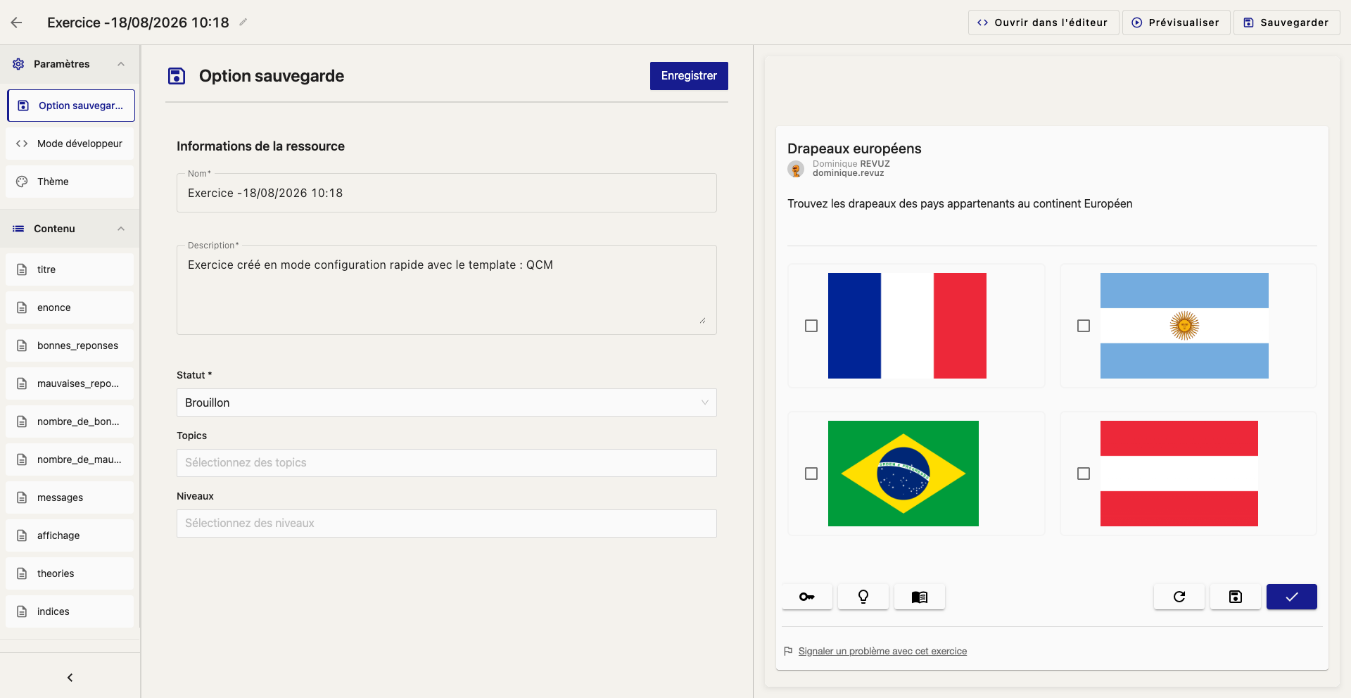Screen dimensions: 1351x698
Task: Click the open book theory icon button
Action: click(x=920, y=597)
